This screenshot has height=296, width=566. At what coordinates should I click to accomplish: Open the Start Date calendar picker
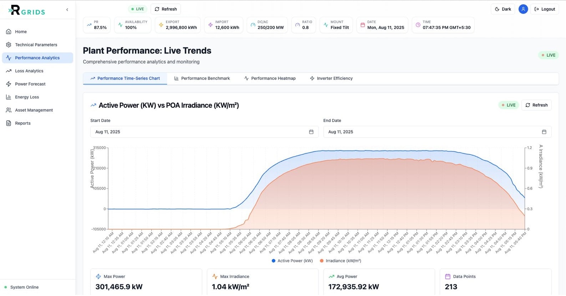point(311,132)
